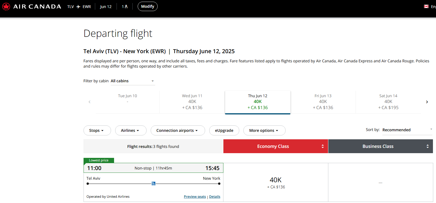Image resolution: width=436 pixels, height=203 pixels.
Task: Click the Non-stop 11hr45m duration text
Action: (153, 168)
